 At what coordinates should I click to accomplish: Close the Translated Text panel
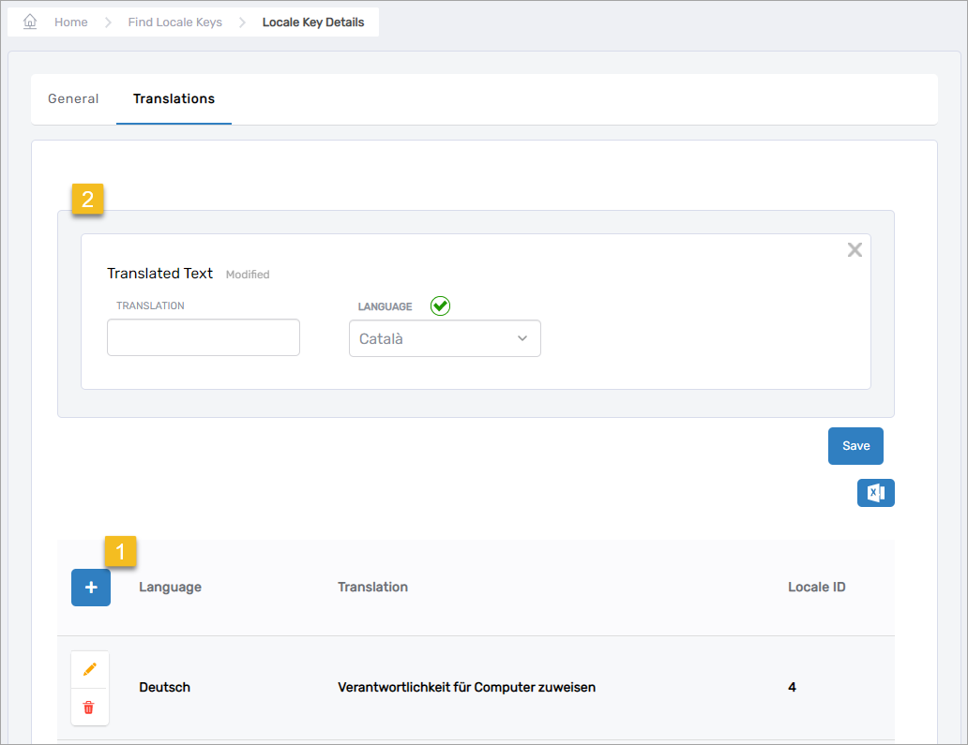[855, 250]
